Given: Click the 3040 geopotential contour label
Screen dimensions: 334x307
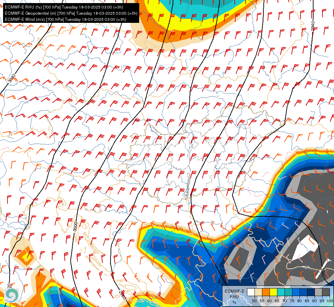Looking at the screenshot, I should coord(12,78).
